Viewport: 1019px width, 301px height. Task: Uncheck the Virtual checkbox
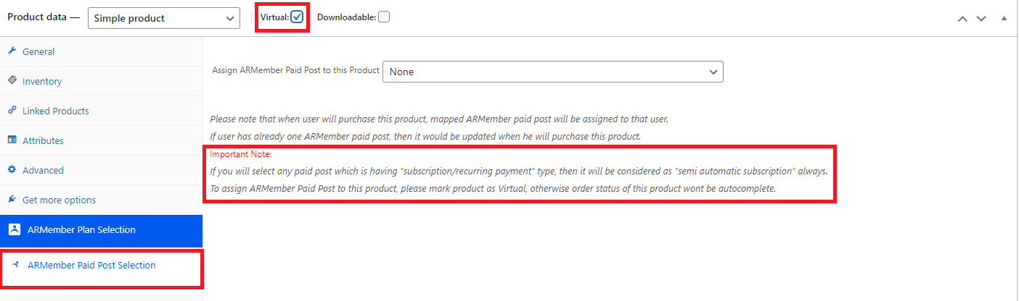tap(297, 17)
